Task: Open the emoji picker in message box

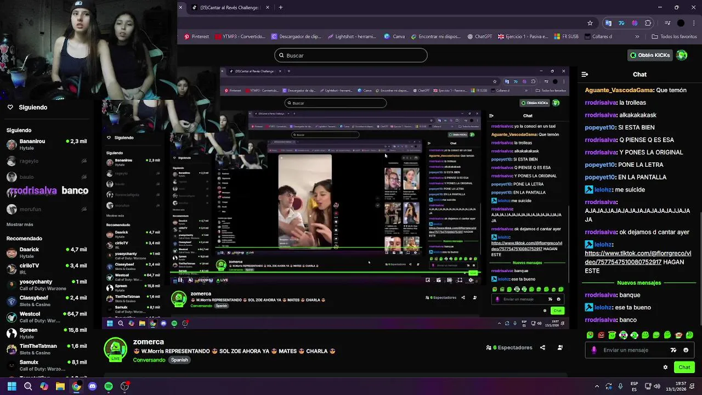Action: [x=686, y=350]
